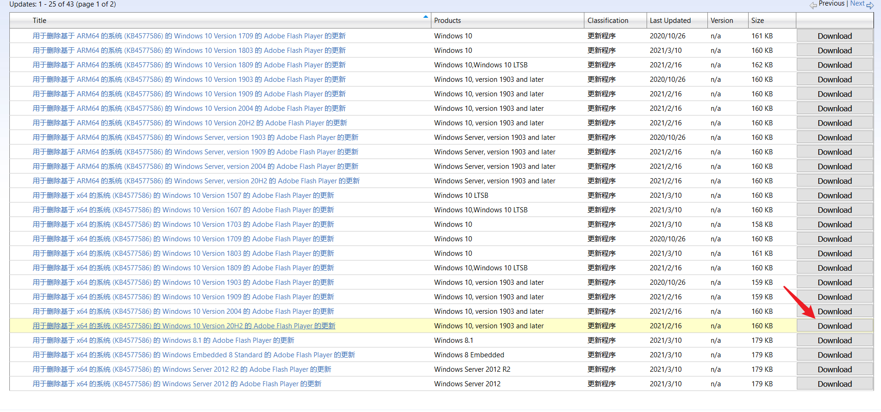This screenshot has height=412, width=881.
Task: Open ARM64 Windows 10 Version 20H2 update link
Action: (x=190, y=123)
